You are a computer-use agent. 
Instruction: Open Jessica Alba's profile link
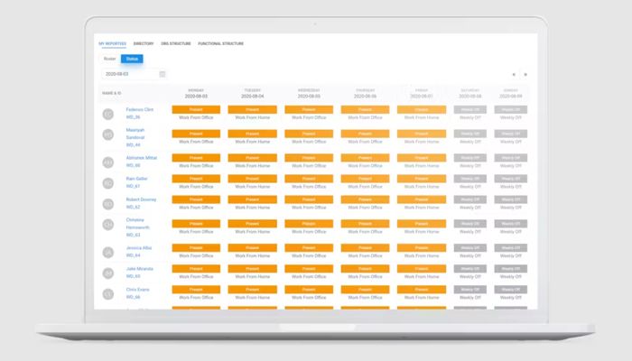tap(139, 248)
